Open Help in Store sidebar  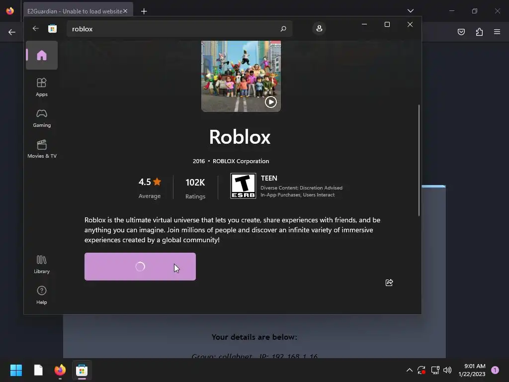click(x=42, y=295)
